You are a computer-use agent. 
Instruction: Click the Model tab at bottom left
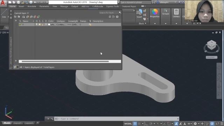[x=7, y=123]
